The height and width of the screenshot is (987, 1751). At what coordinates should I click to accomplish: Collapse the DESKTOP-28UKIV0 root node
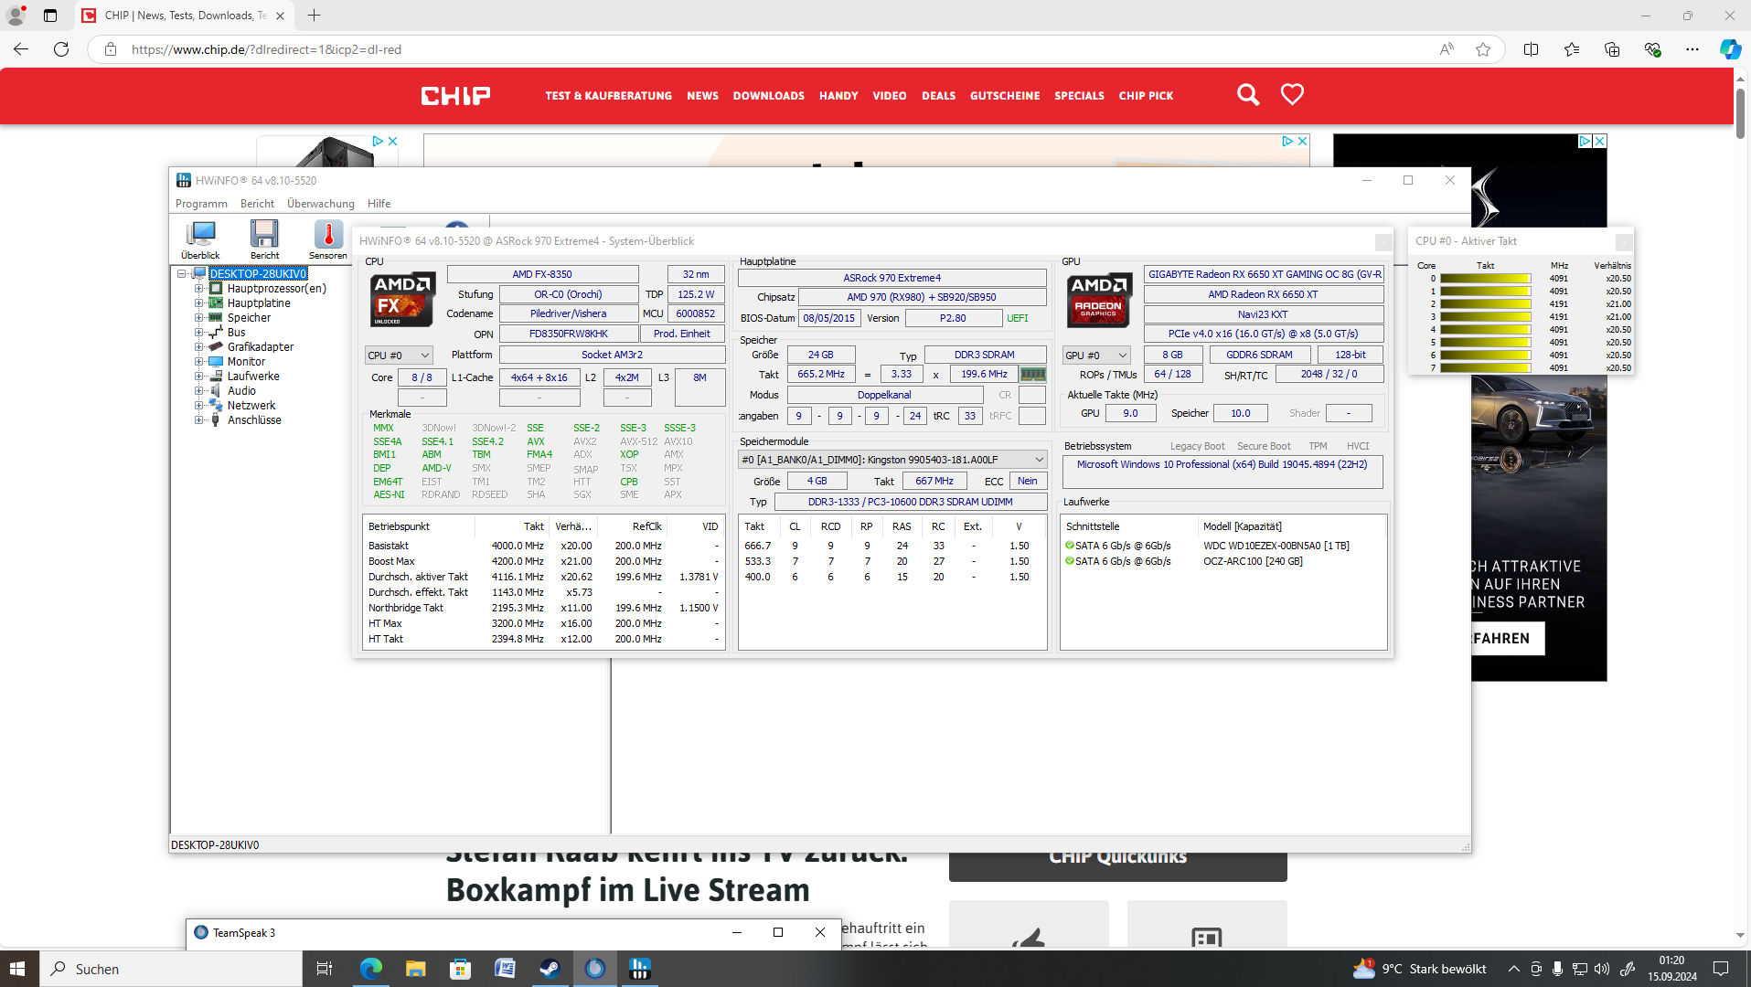181,273
